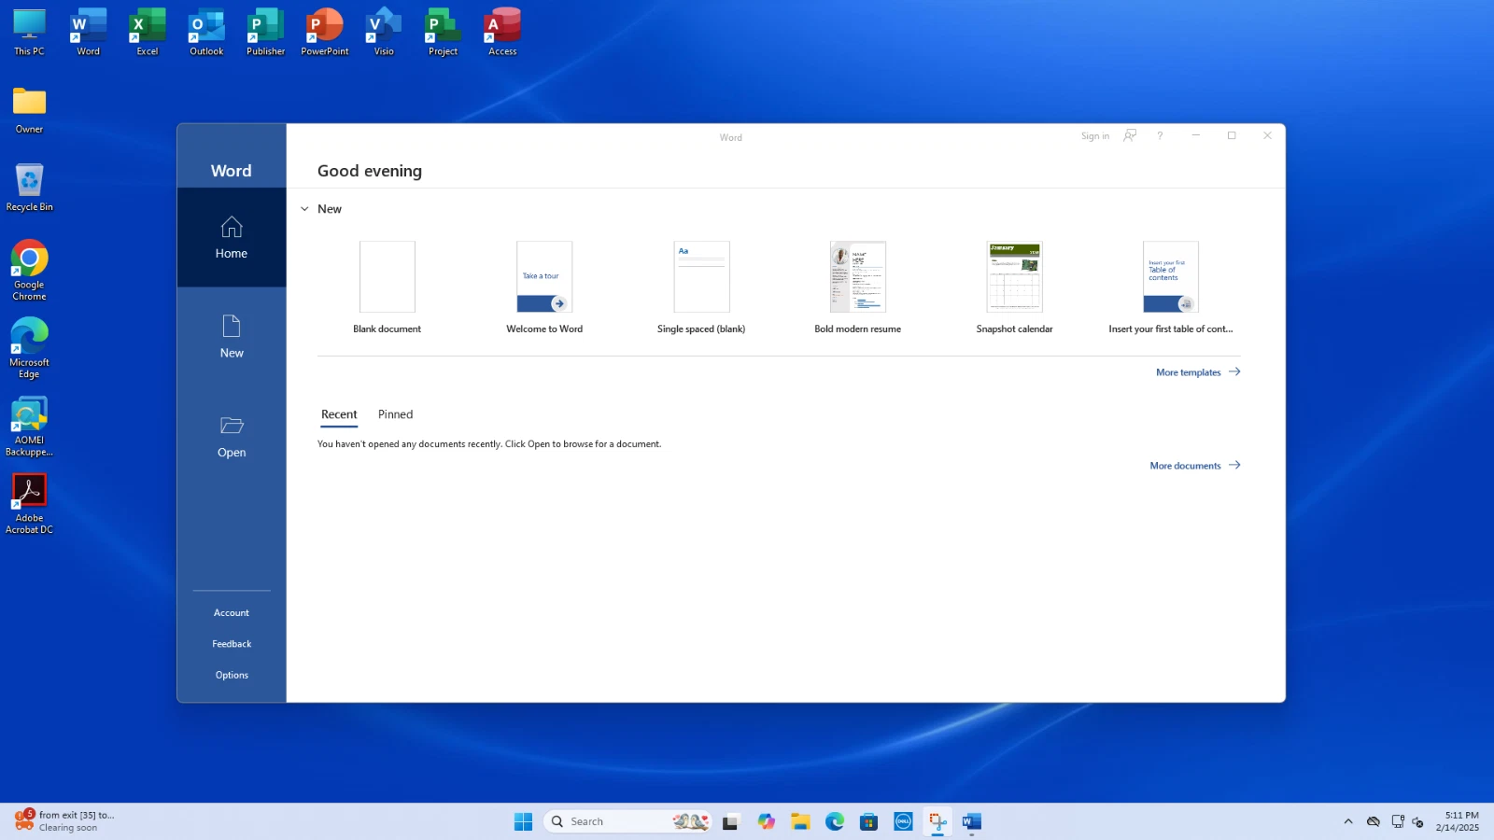Open File Explorer from the taskbar
The width and height of the screenshot is (1494, 840).
click(800, 821)
